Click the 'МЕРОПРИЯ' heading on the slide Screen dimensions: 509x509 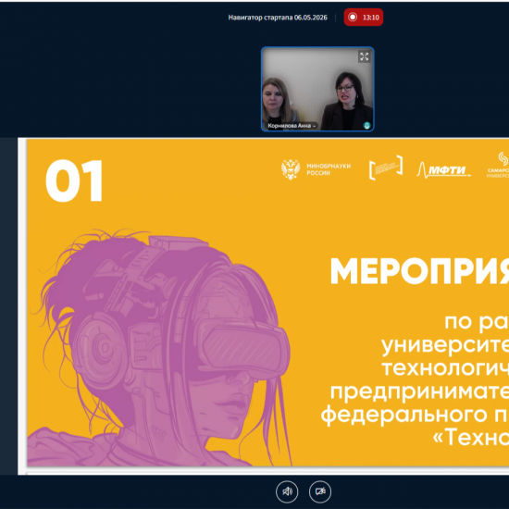point(419,272)
